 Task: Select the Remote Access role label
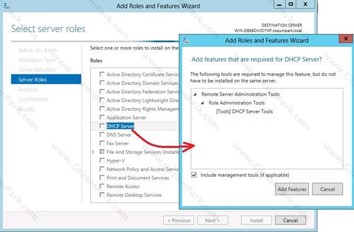[x=123, y=186]
